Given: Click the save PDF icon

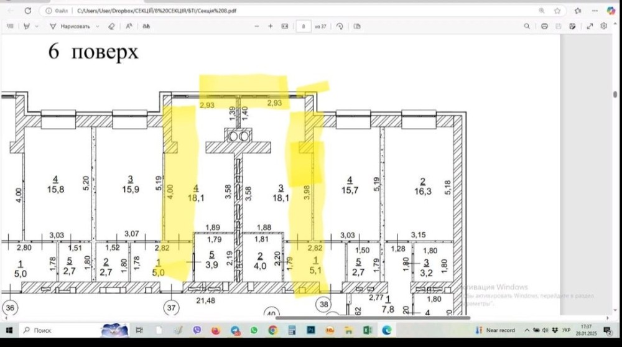Looking at the screenshot, I should pyautogui.click(x=559, y=26).
